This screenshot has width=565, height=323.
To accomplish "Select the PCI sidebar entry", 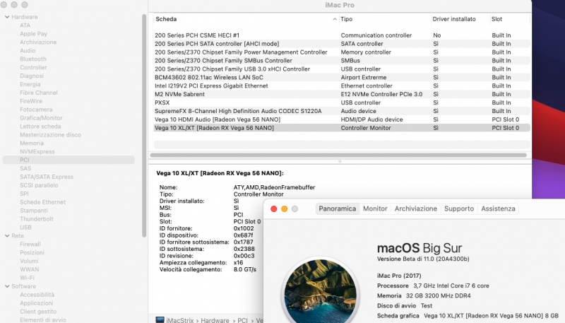I will (69, 160).
